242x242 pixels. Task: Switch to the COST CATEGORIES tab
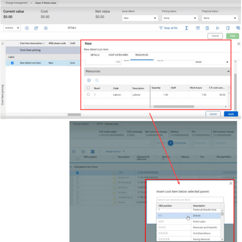click(x=118, y=55)
